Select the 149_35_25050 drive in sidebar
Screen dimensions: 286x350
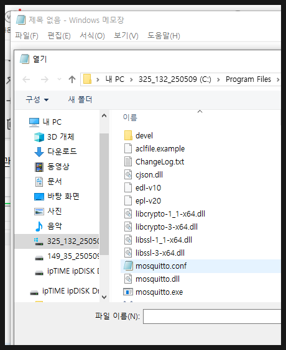point(73,256)
